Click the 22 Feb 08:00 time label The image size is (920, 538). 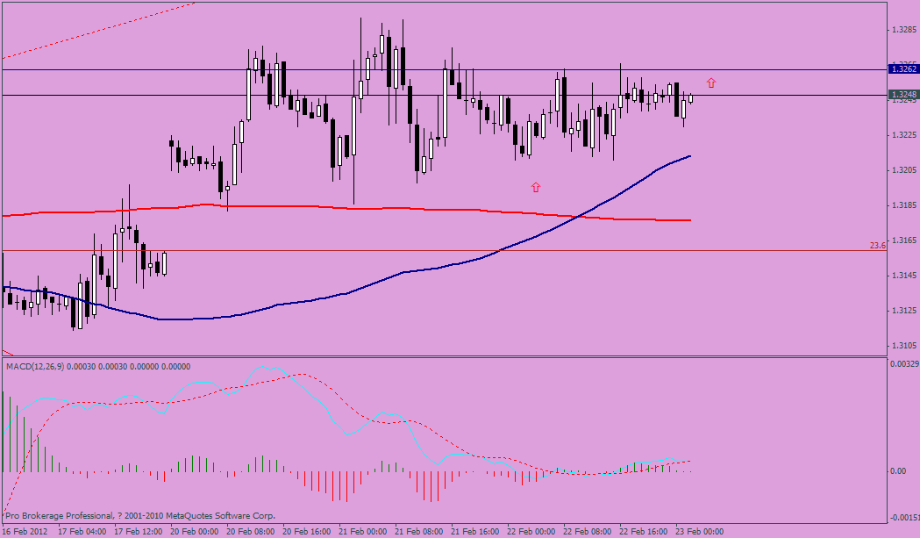coord(588,532)
